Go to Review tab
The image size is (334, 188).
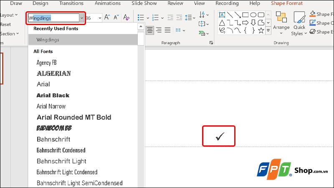pyautogui.click(x=175, y=3)
